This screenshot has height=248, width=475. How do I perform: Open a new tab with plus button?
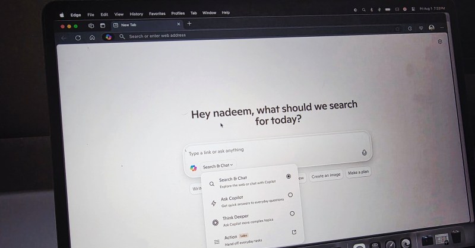pos(189,24)
